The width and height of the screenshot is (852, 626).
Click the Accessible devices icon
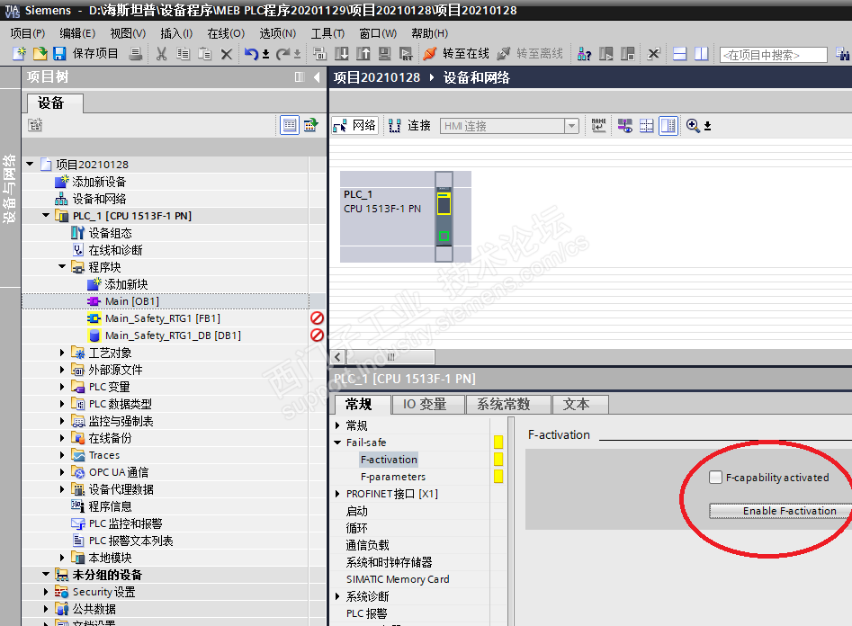pos(584,54)
